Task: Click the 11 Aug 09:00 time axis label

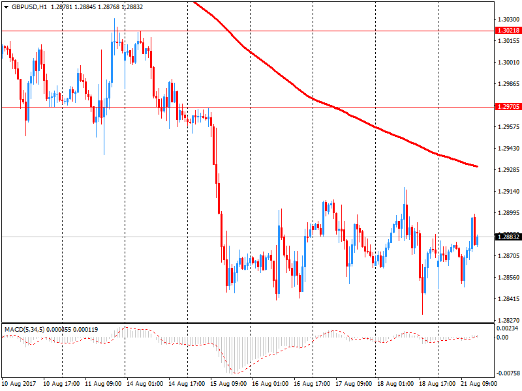Action: click(103, 384)
